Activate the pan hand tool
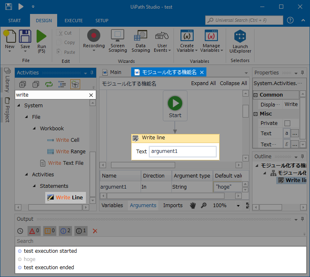This screenshot has height=277, width=310. tap(193, 205)
